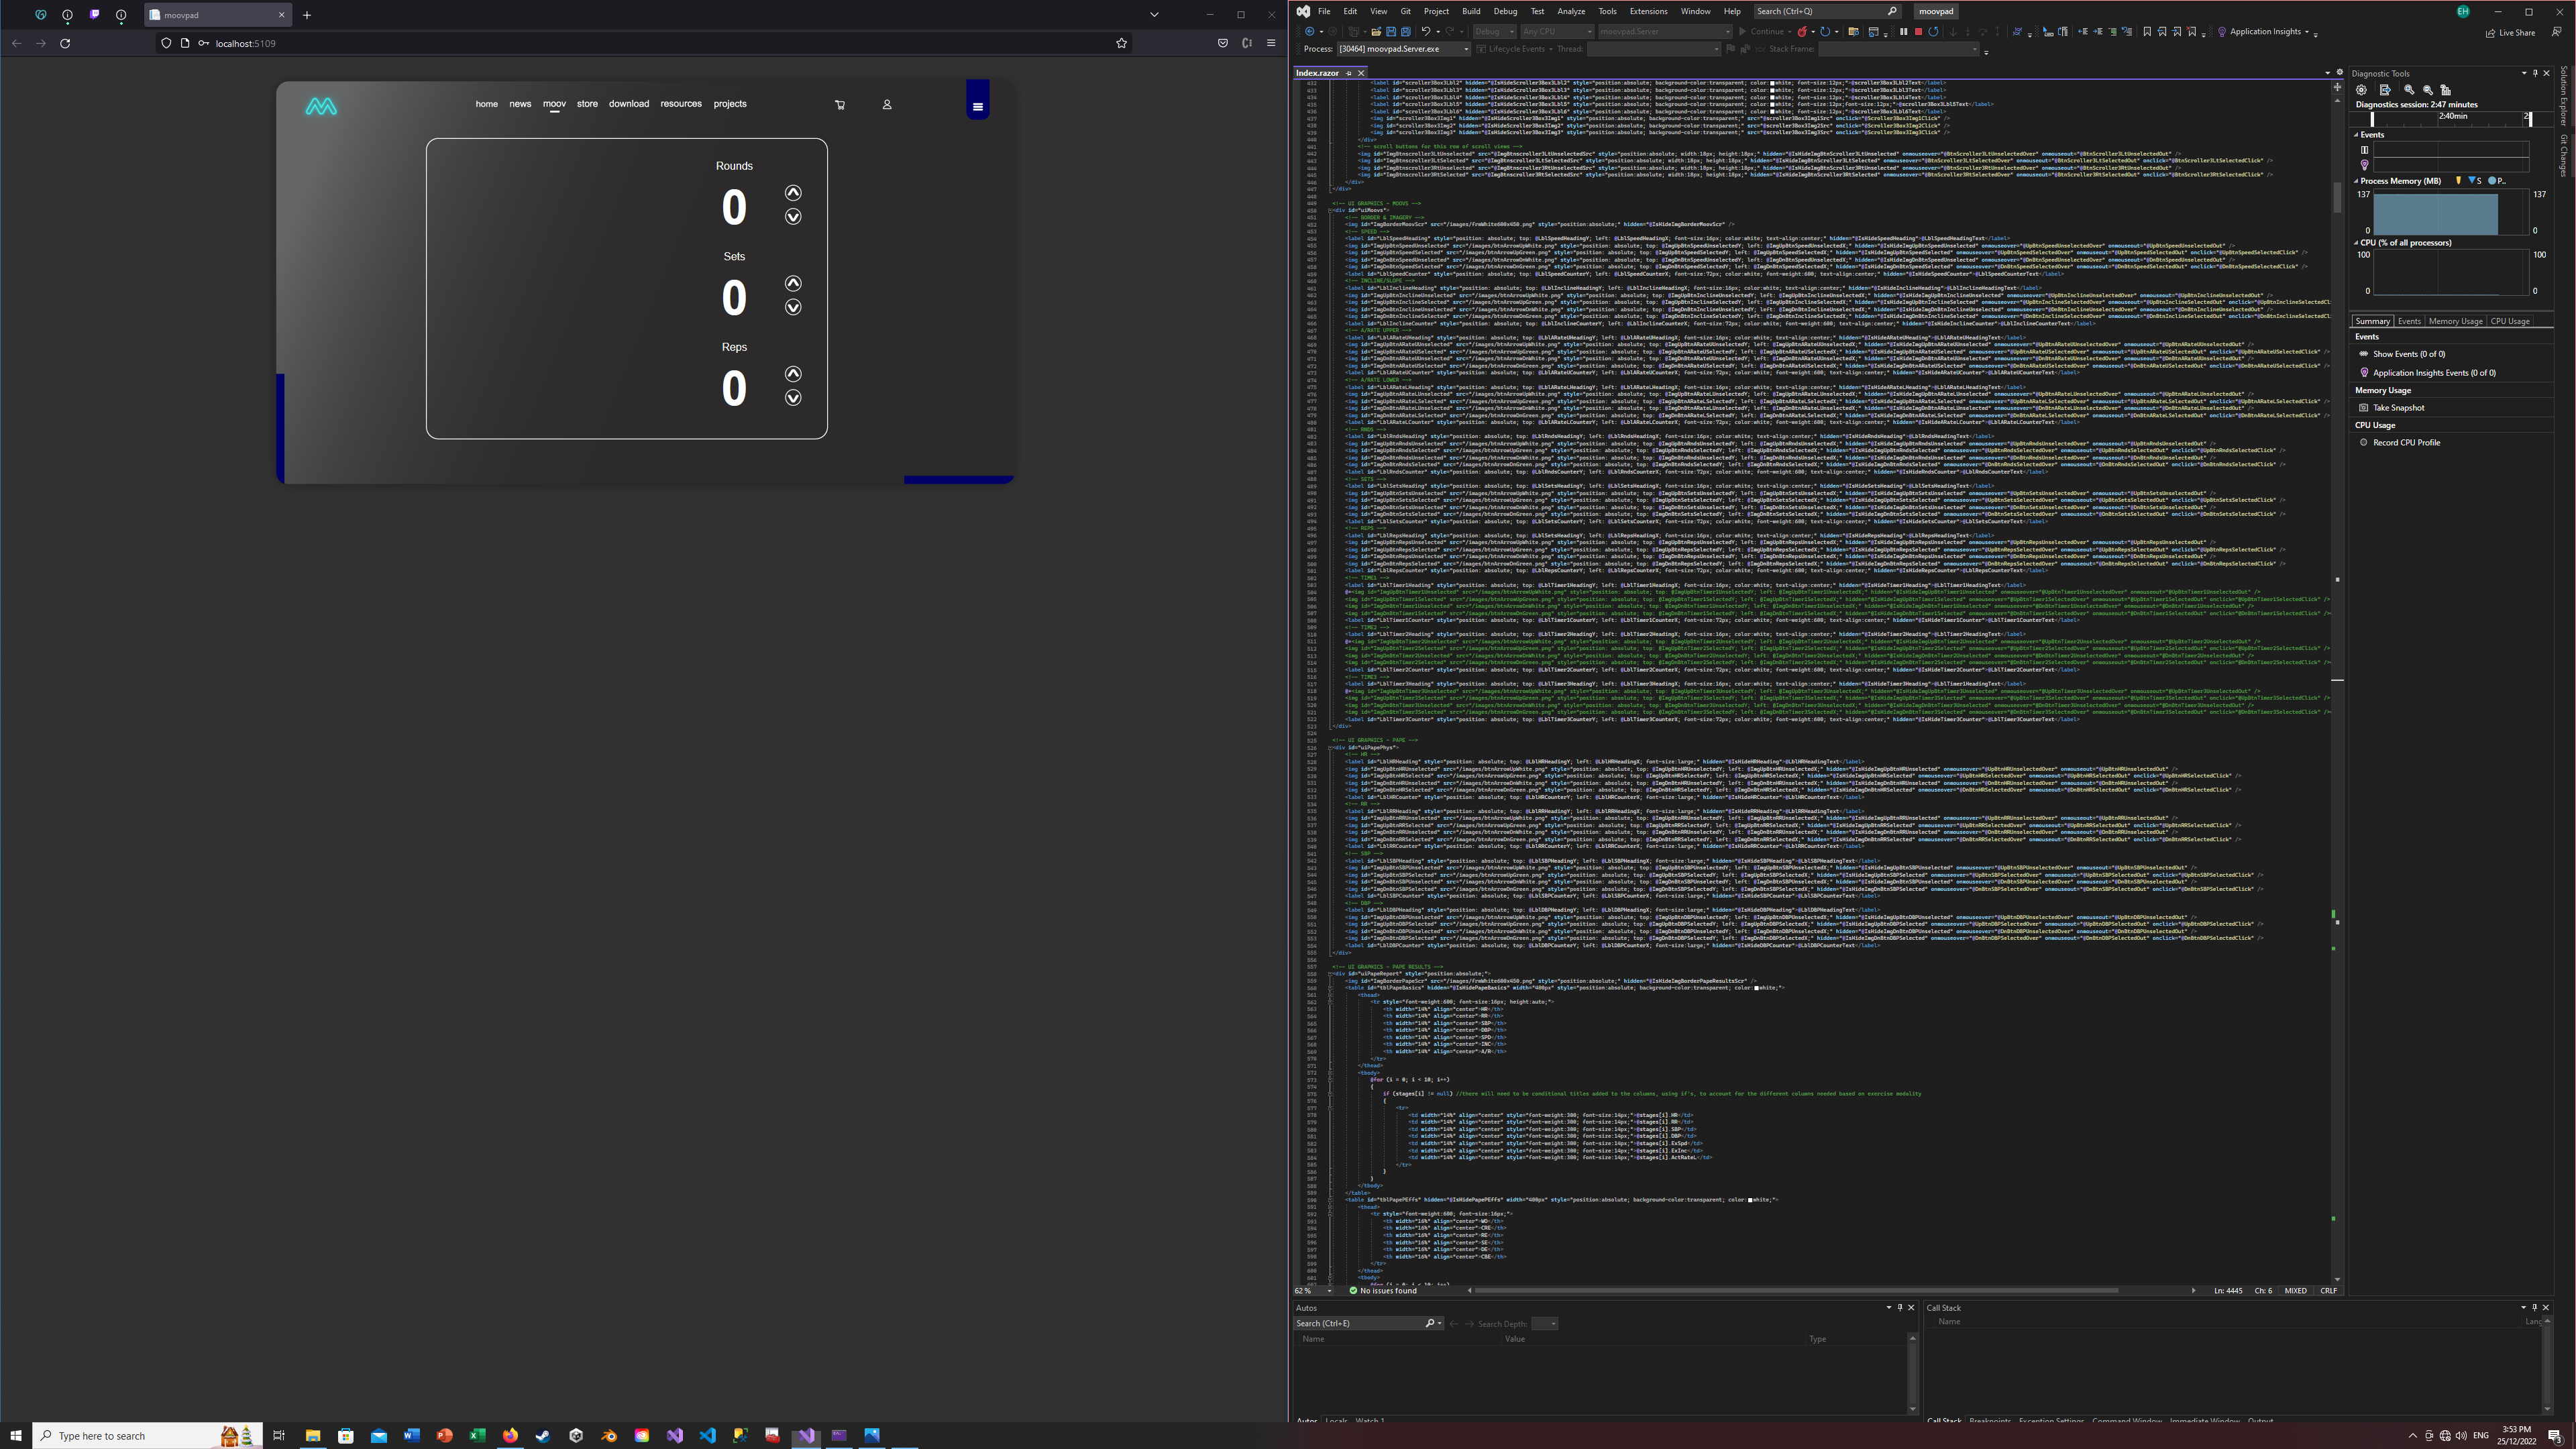The image size is (2576, 1449).
Task: Click the Restart debugging icon beside Stop
Action: pyautogui.click(x=1934, y=32)
